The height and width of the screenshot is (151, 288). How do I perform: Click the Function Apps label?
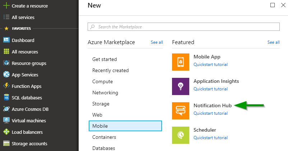point(27,86)
